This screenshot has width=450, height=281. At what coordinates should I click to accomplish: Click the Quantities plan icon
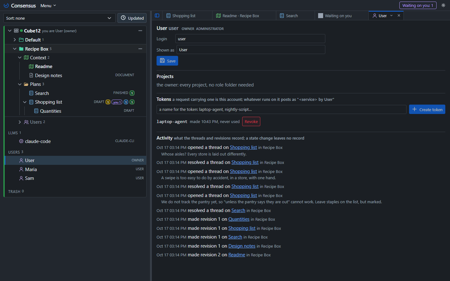pyautogui.click(x=36, y=111)
